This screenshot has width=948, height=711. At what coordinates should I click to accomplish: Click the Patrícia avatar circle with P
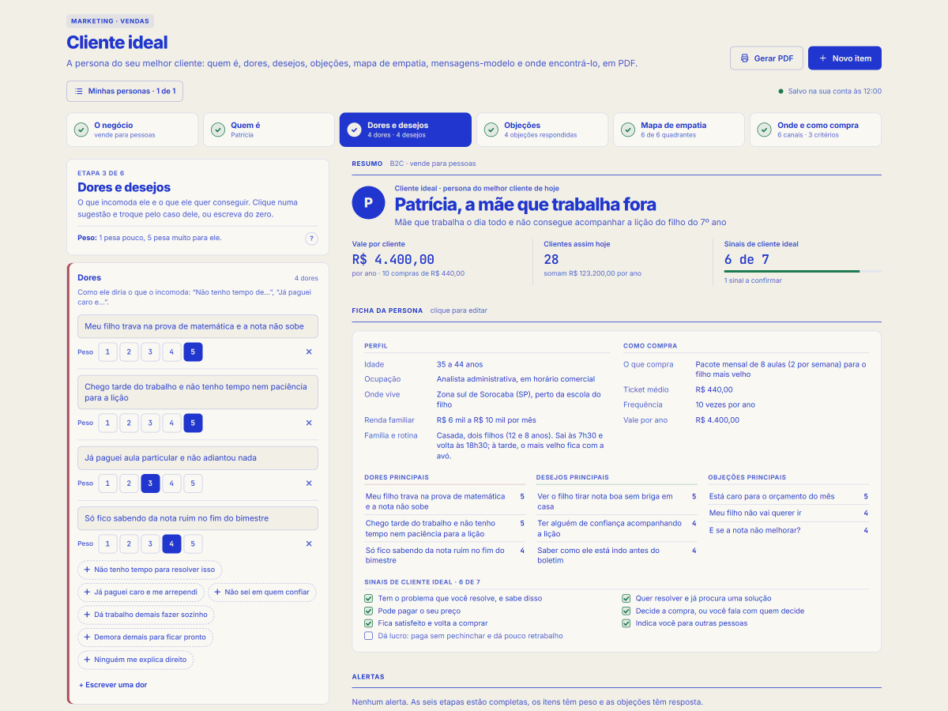368,203
